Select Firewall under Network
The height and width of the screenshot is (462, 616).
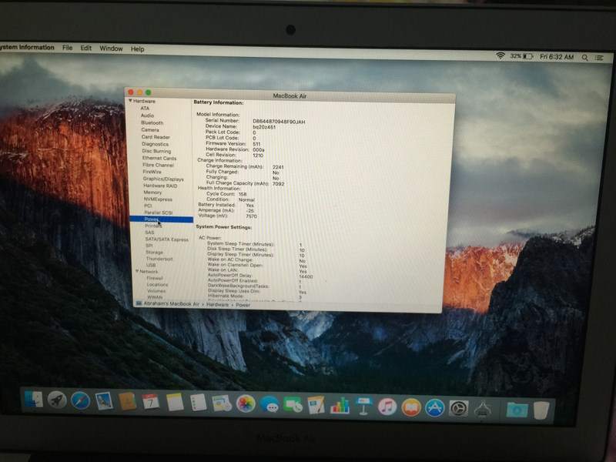coord(155,278)
